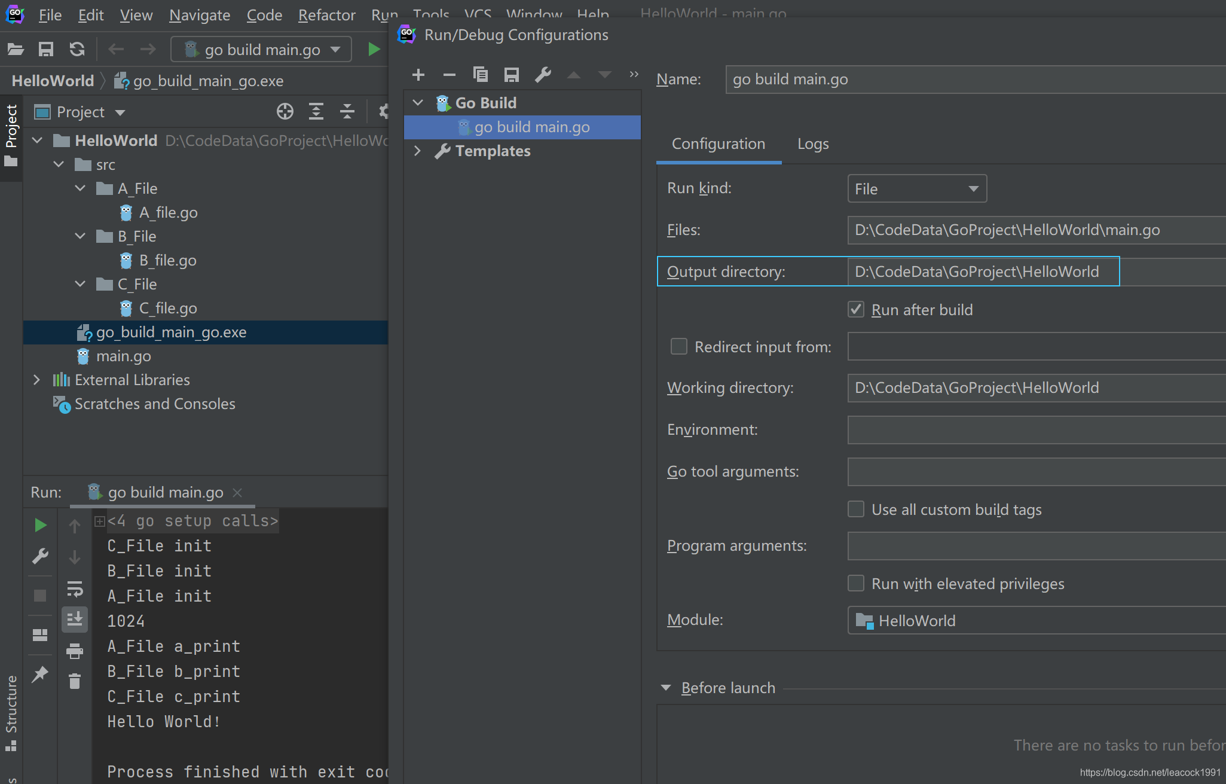Image resolution: width=1226 pixels, height=784 pixels.
Task: Click the Module HelloWorld selector
Action: pos(1037,620)
